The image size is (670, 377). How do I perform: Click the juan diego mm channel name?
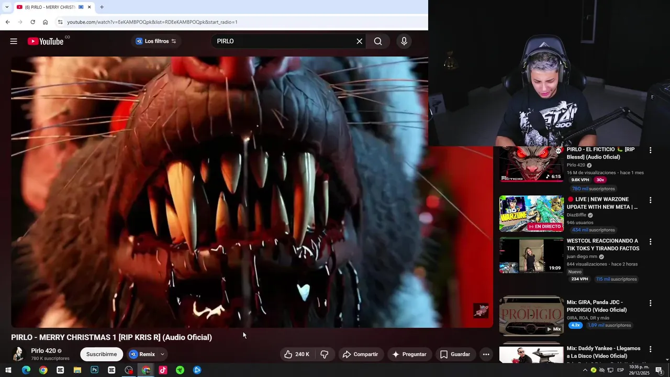pyautogui.click(x=582, y=257)
